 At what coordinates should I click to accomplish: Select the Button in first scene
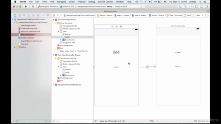point(116,67)
